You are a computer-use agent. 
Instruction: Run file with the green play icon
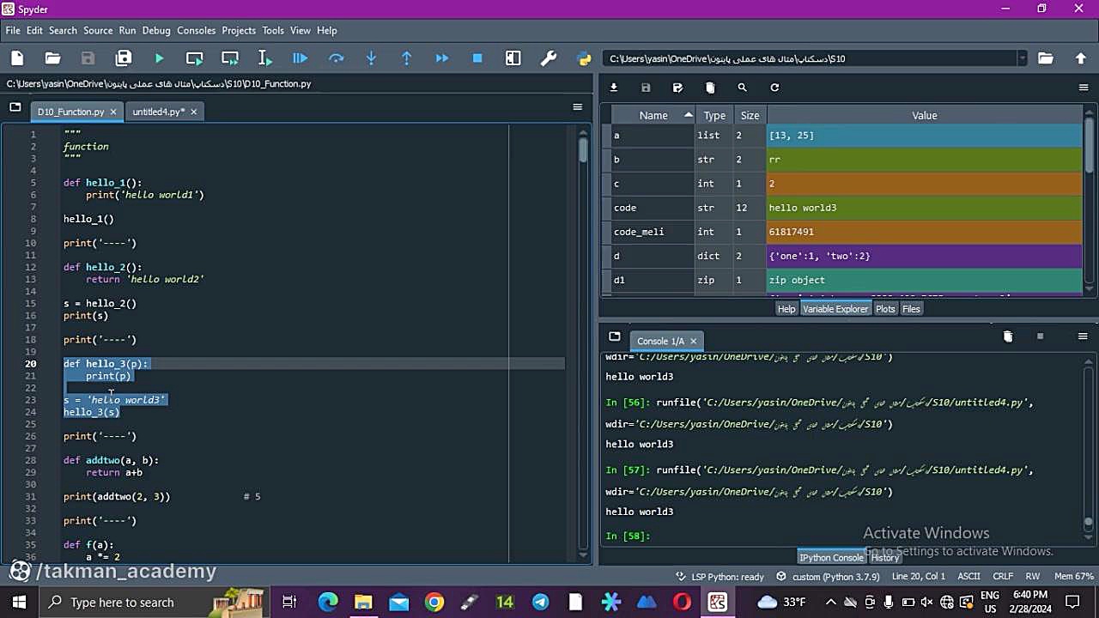[x=159, y=58]
